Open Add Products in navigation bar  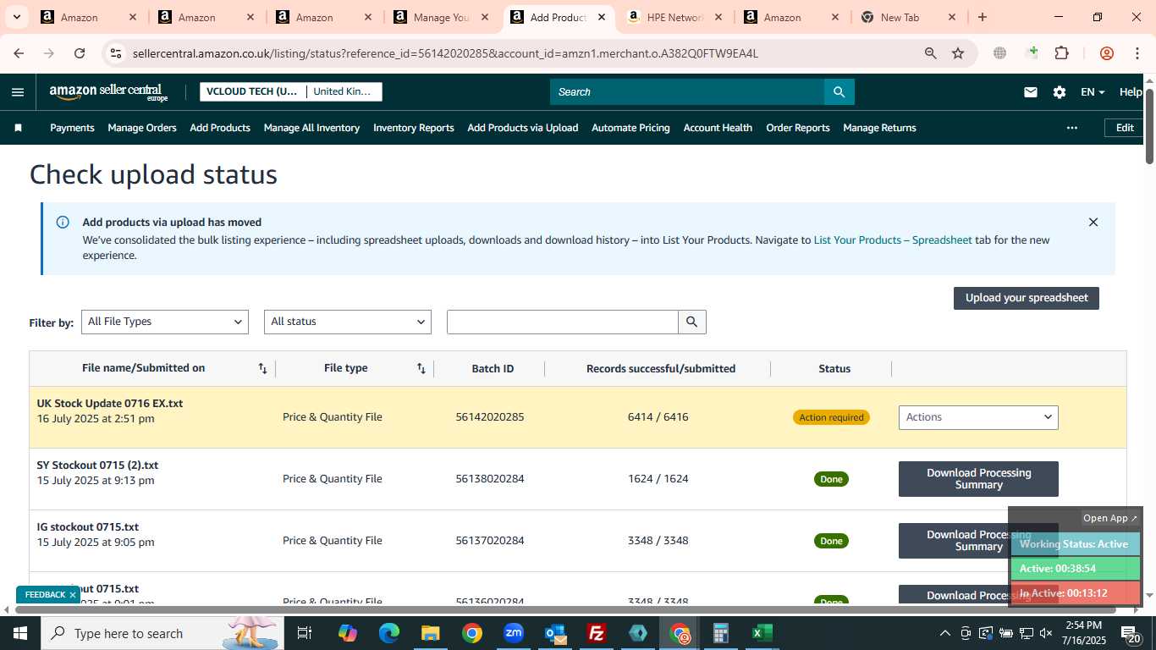(x=220, y=128)
